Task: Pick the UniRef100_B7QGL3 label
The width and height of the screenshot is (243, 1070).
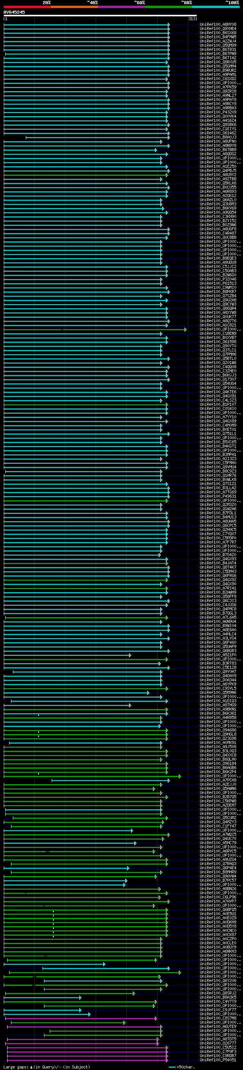Action: coord(218,613)
